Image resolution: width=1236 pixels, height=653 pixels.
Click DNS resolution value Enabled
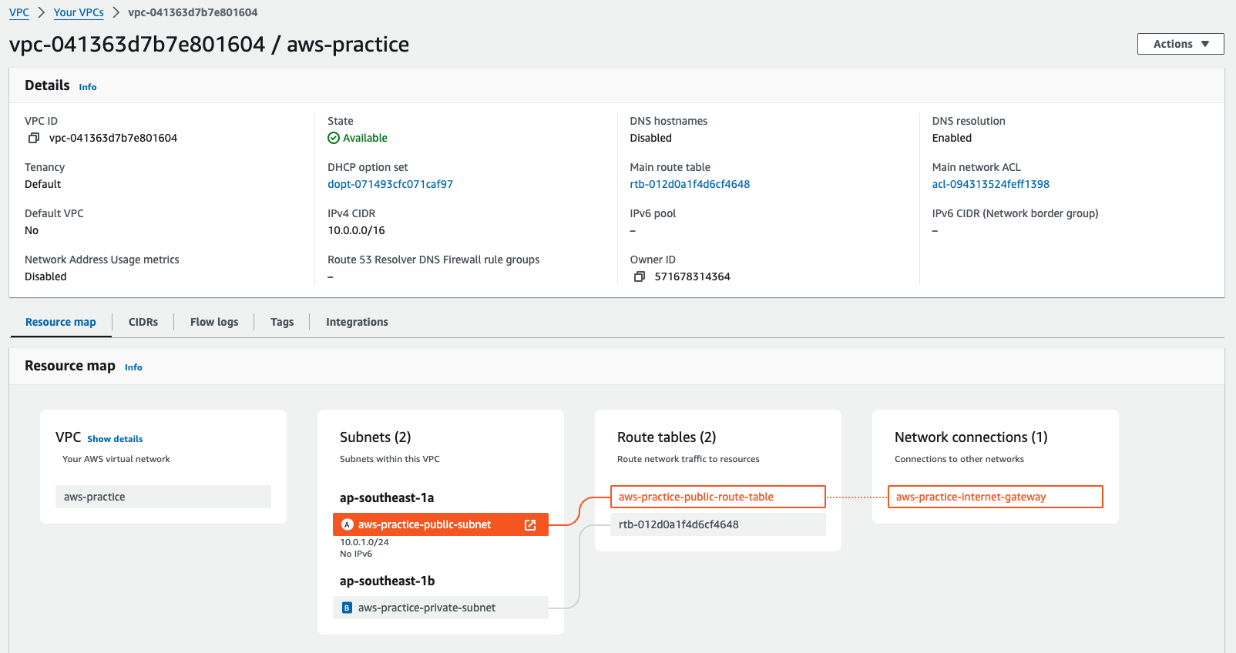pos(952,138)
